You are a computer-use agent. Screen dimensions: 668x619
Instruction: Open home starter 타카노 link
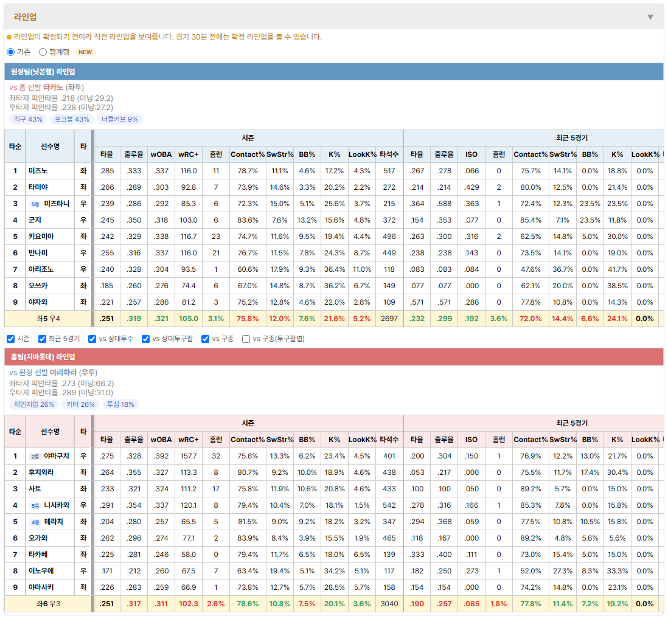pyautogui.click(x=53, y=88)
